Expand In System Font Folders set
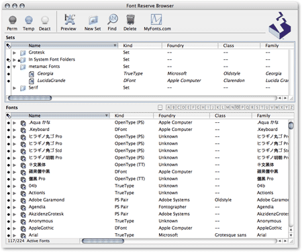The height and width of the screenshot is (252, 302). coord(15,60)
